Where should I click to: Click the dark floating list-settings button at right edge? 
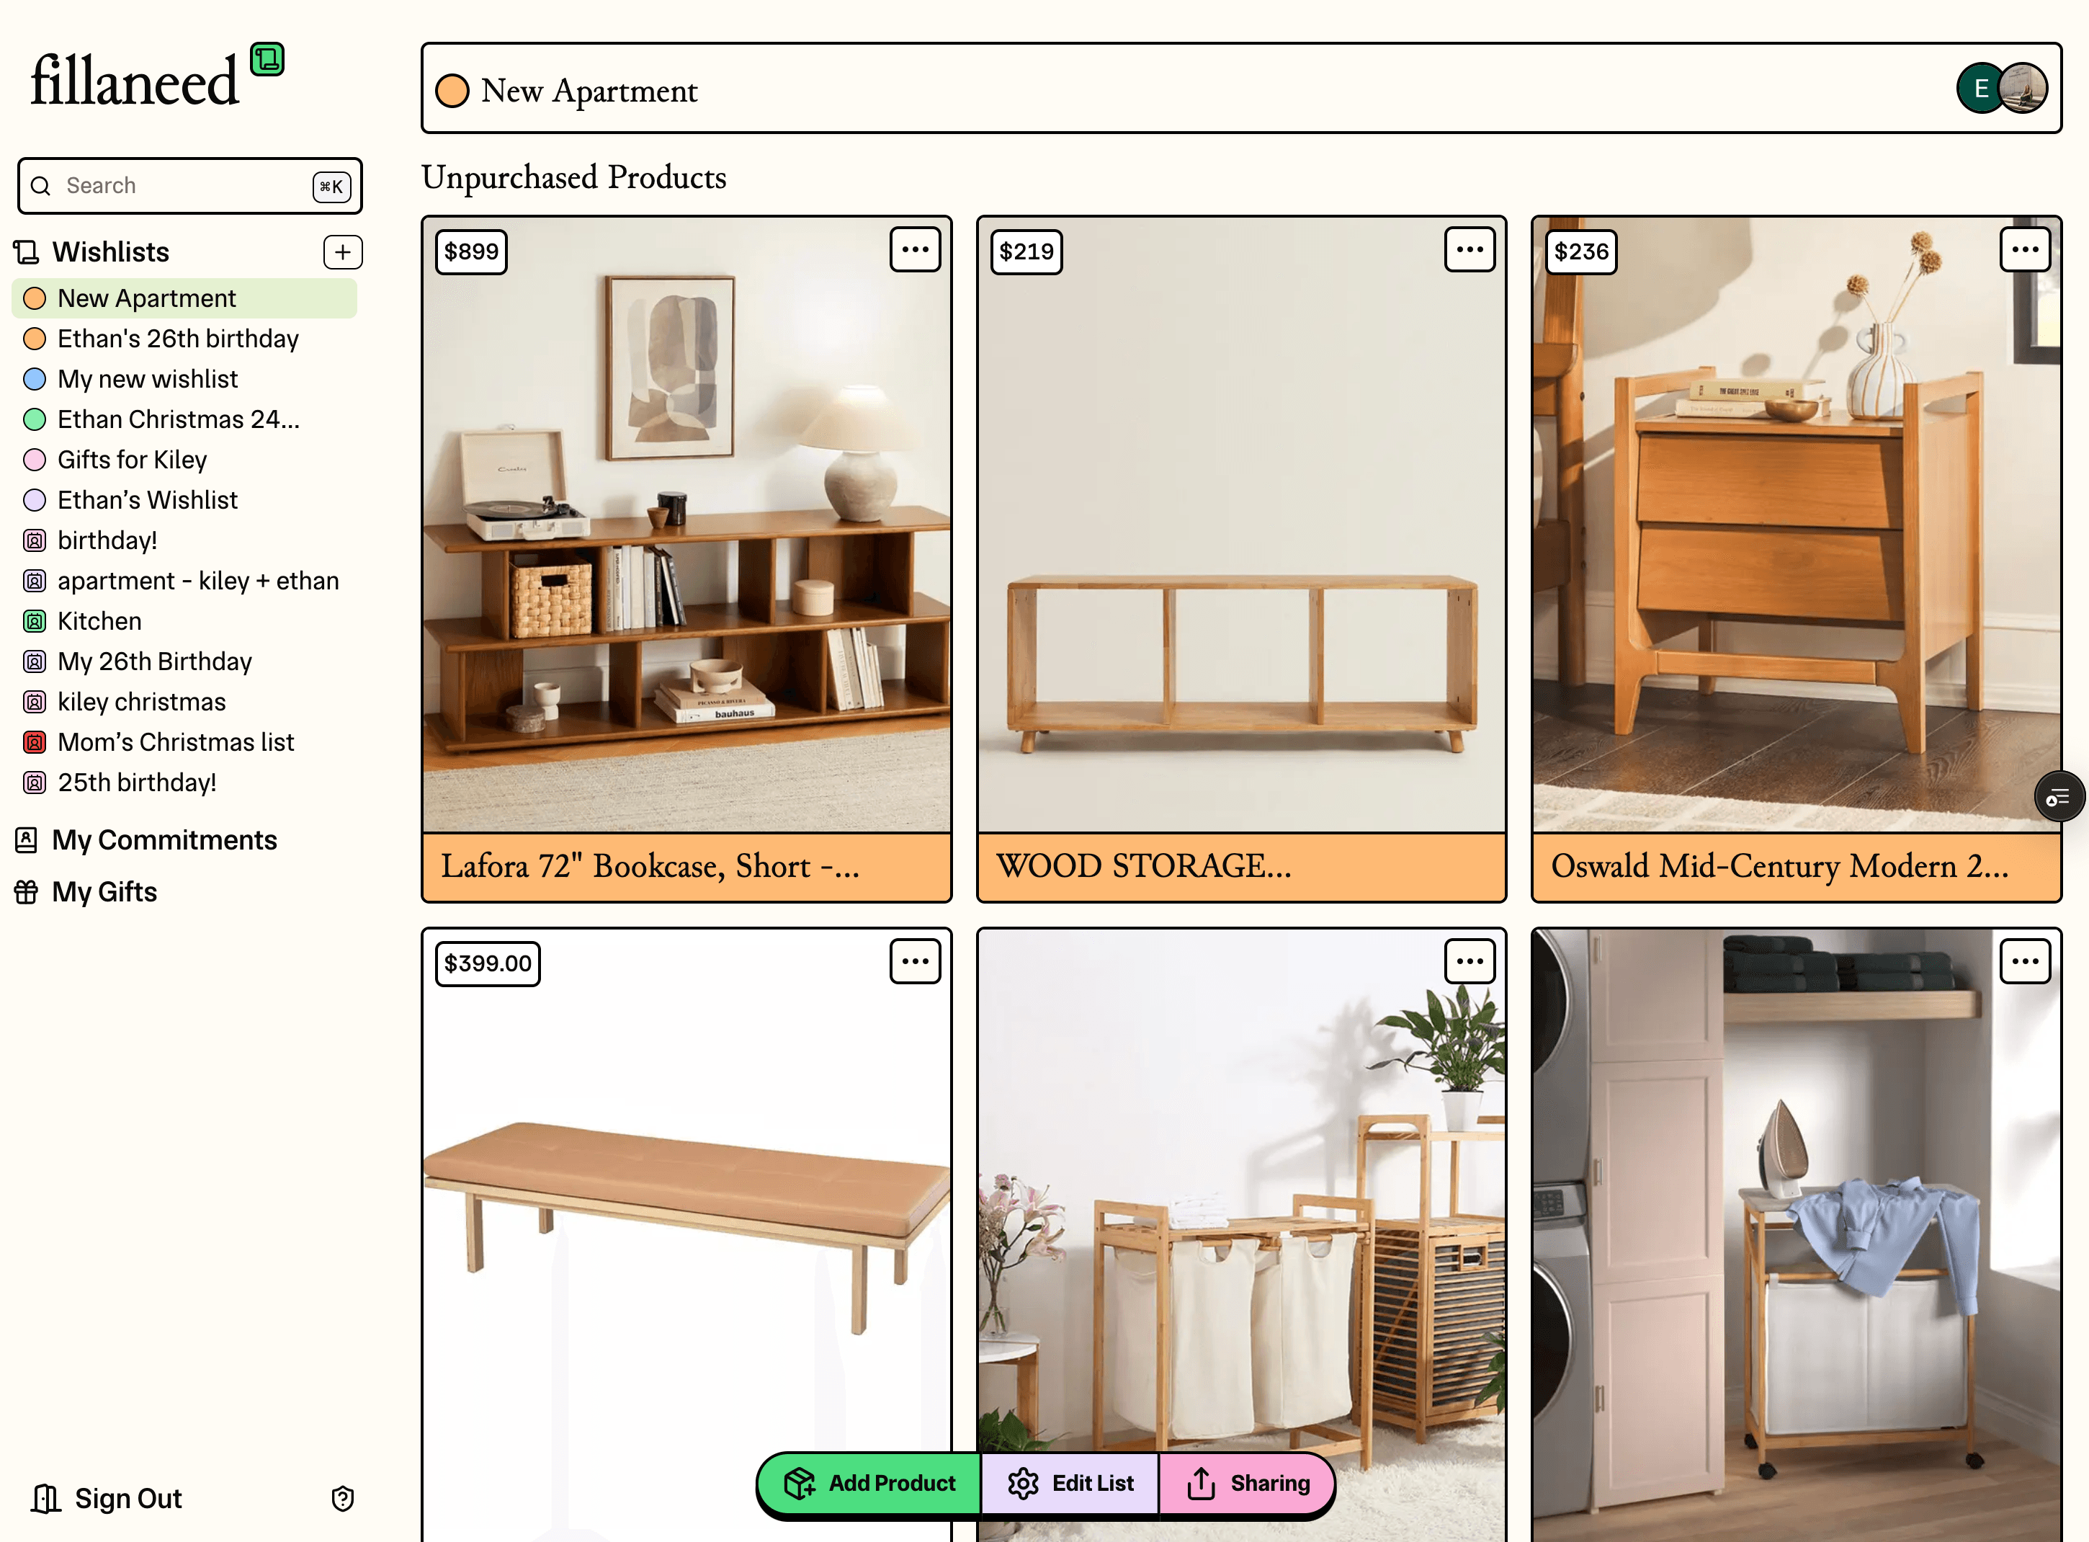coord(2059,797)
